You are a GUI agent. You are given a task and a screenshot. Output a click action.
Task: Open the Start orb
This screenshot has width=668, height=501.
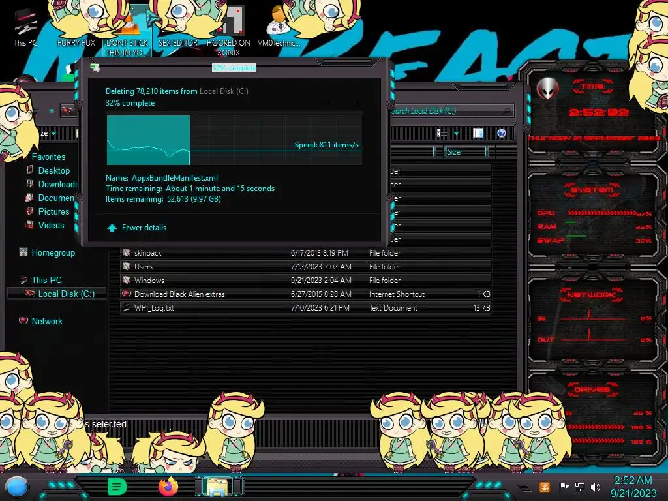pos(17,487)
